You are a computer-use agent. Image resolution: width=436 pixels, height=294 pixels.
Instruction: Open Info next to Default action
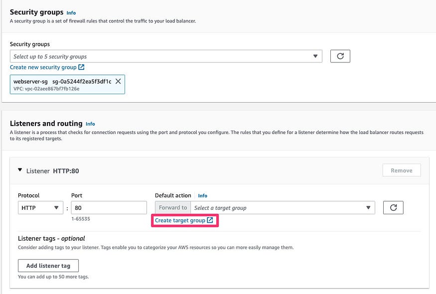(x=202, y=196)
